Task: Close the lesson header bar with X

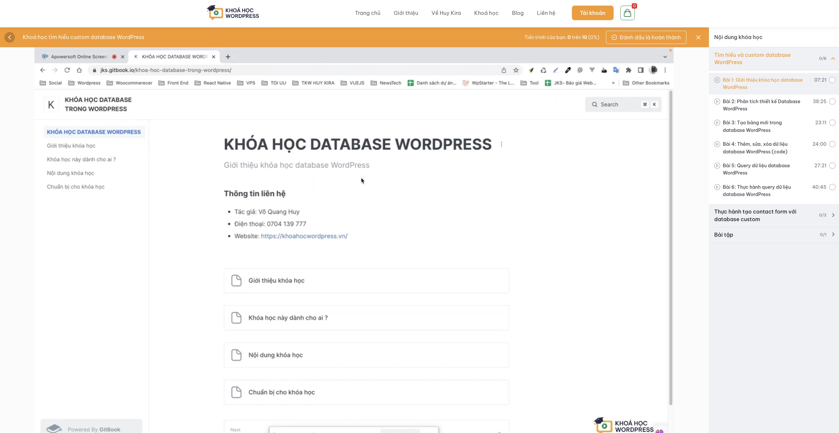Action: click(x=698, y=37)
